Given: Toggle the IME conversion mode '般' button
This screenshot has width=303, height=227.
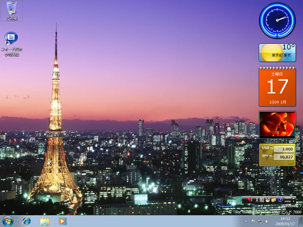Looking at the screenshot, I should pyautogui.click(x=262, y=200).
